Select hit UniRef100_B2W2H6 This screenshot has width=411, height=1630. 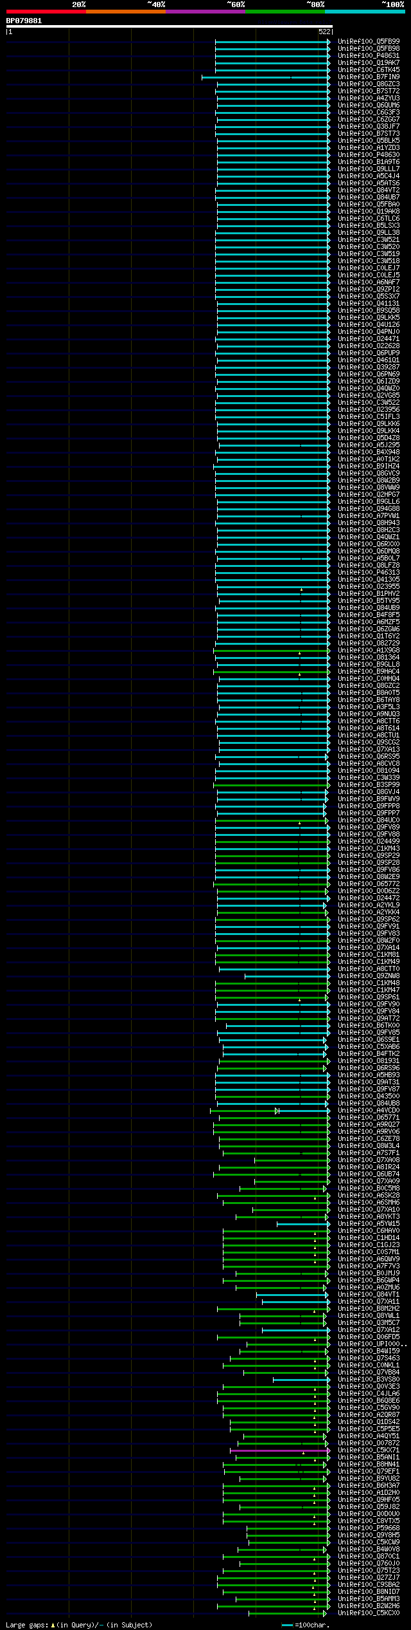pyautogui.click(x=369, y=1606)
